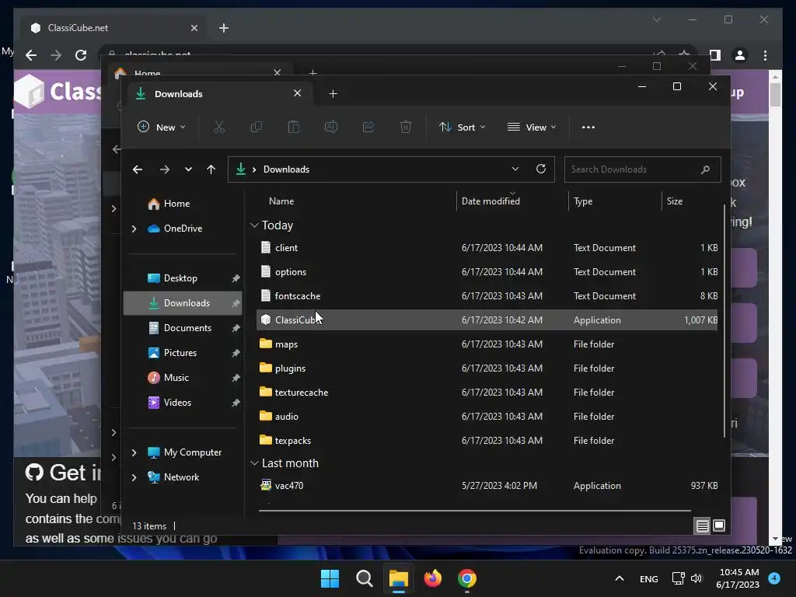This screenshot has width=796, height=597.
Task: Open the New item dropdown
Action: click(x=162, y=127)
